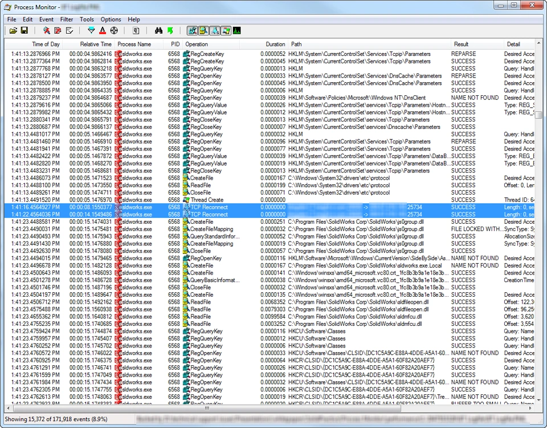Click the Process Monitor title bar icon
Image resolution: width=547 pixels, height=428 pixels.
[7, 7]
